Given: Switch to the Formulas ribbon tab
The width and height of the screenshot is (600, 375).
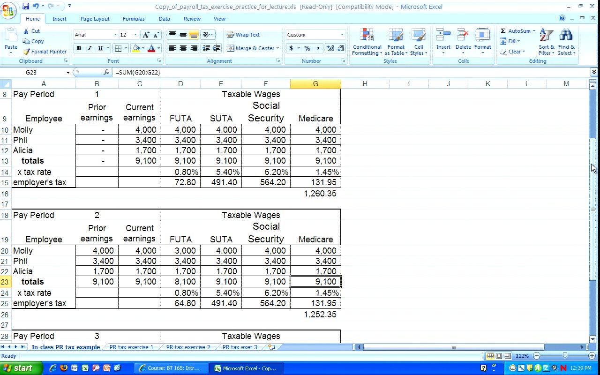Looking at the screenshot, I should point(134,19).
